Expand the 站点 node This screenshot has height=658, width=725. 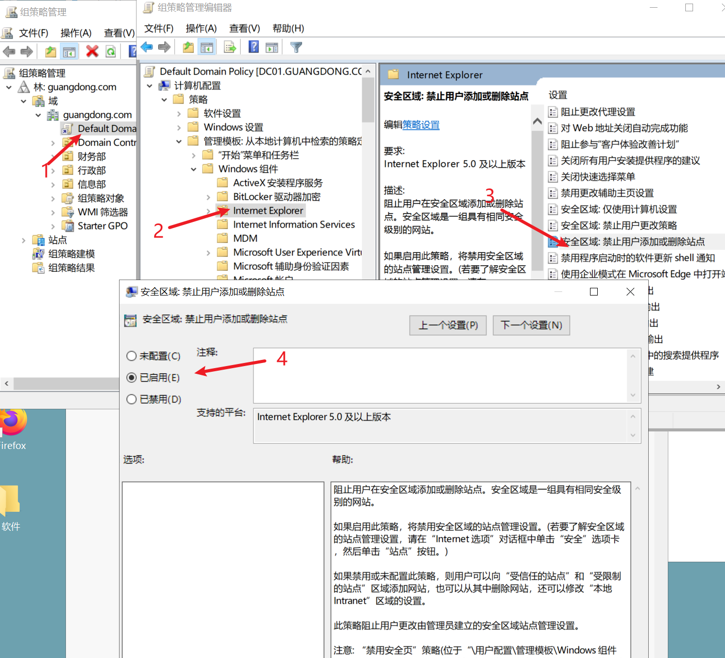23,240
